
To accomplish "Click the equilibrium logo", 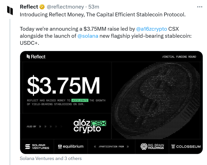I will 71,146.
